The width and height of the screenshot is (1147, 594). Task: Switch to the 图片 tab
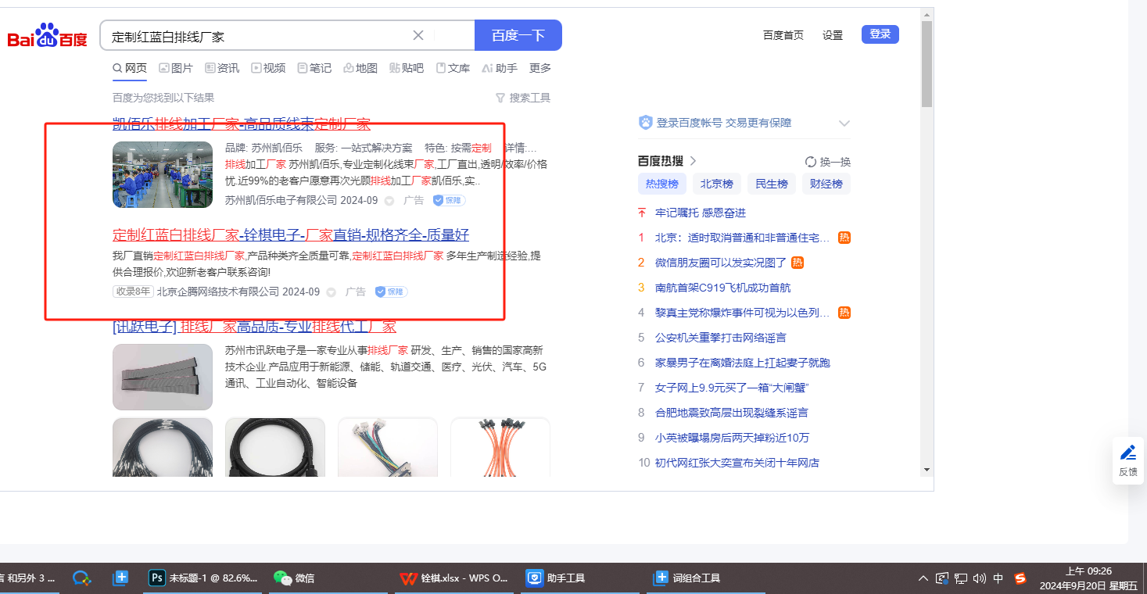tap(176, 68)
